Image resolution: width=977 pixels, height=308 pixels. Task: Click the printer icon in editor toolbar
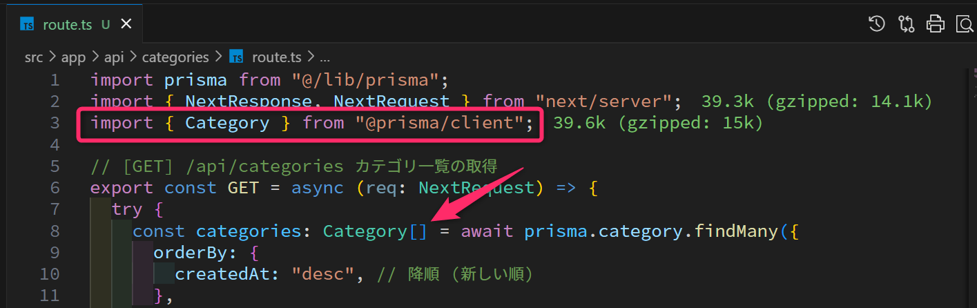(x=936, y=24)
